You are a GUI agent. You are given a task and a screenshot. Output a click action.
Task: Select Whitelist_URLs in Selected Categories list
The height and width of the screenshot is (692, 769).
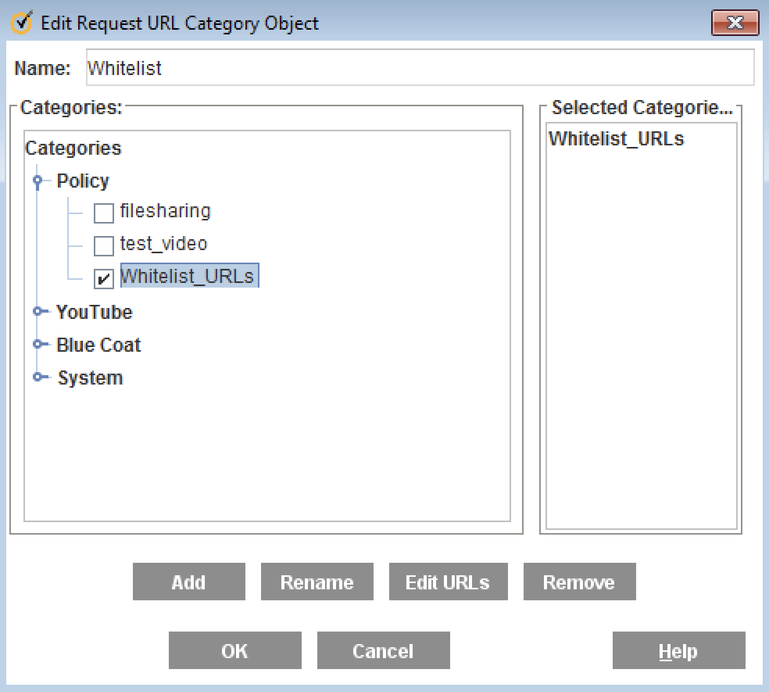[616, 139]
